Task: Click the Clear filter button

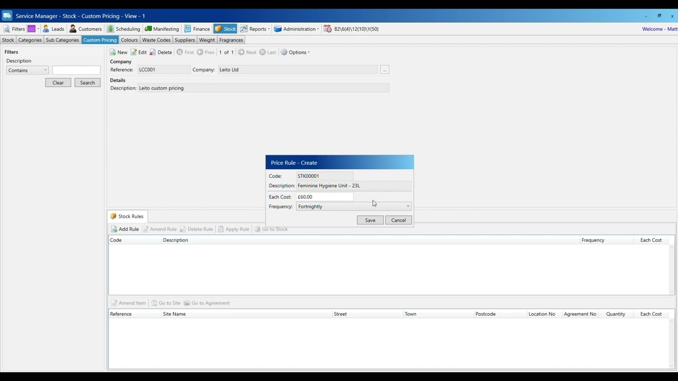Action: click(58, 83)
